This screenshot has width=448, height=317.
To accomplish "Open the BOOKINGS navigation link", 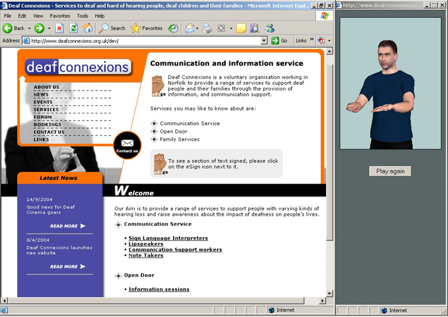I will 48,125.
